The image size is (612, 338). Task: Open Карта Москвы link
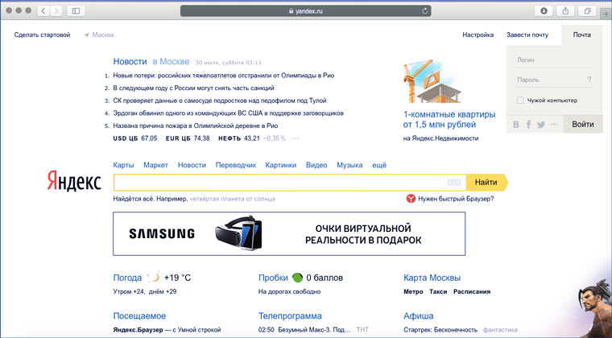click(x=432, y=278)
